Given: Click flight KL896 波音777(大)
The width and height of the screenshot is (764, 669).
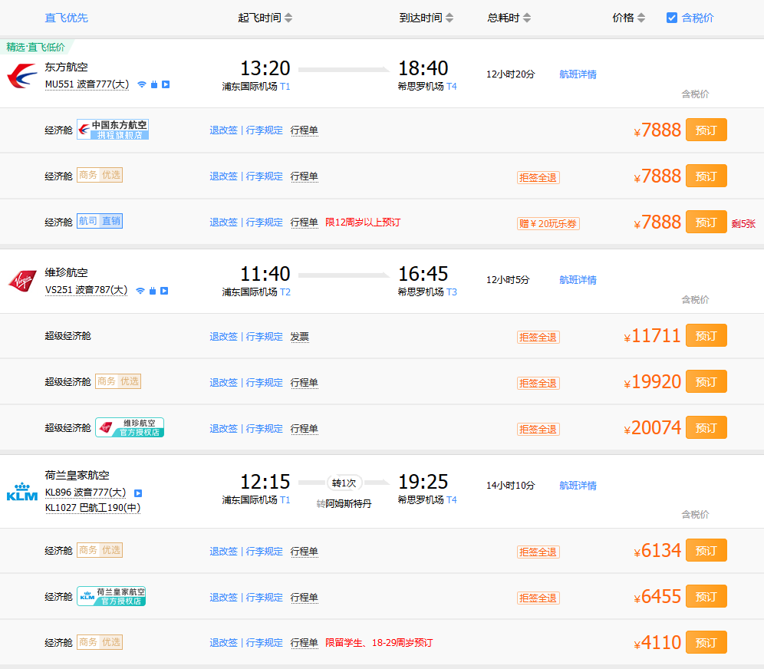Looking at the screenshot, I should 85,493.
